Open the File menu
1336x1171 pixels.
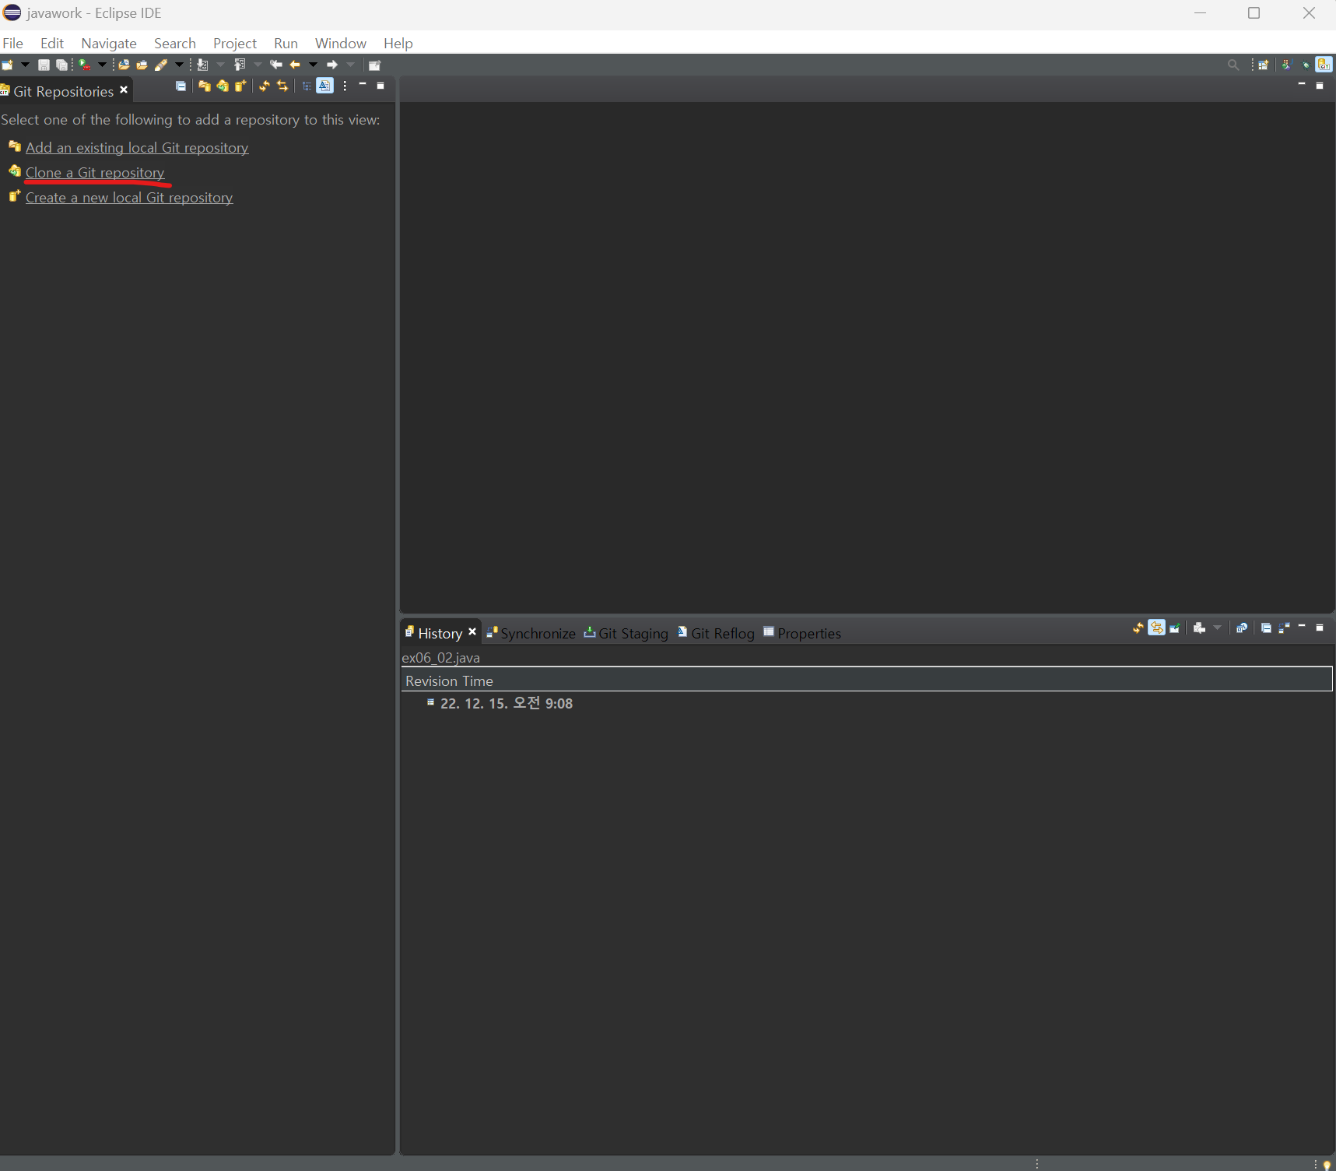[x=13, y=43]
